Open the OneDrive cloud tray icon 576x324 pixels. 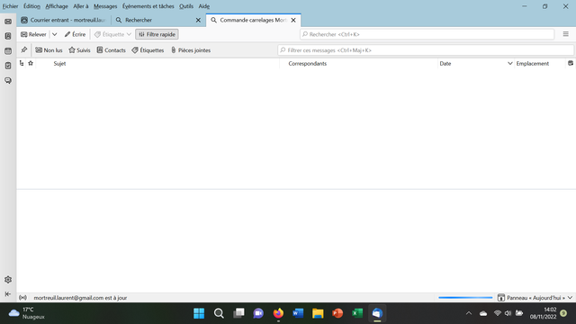coord(483,313)
